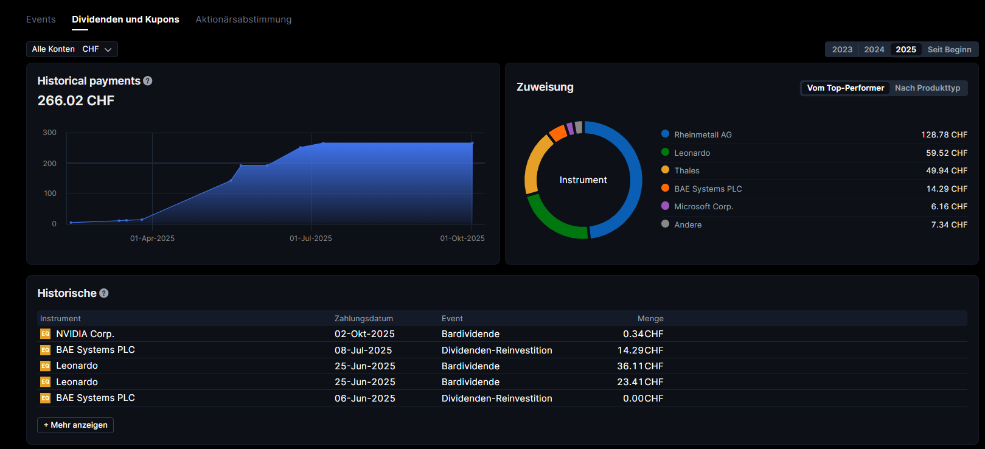Screen dimensions: 985x449
Task: Sort table by Zahlungsdatum column header
Action: [364, 319]
